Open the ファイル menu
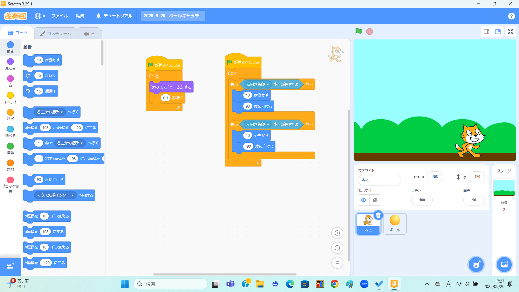The width and height of the screenshot is (519, 292). click(59, 16)
